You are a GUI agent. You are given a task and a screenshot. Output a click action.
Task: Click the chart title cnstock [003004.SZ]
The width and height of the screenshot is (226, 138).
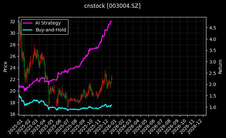[x=112, y=6]
